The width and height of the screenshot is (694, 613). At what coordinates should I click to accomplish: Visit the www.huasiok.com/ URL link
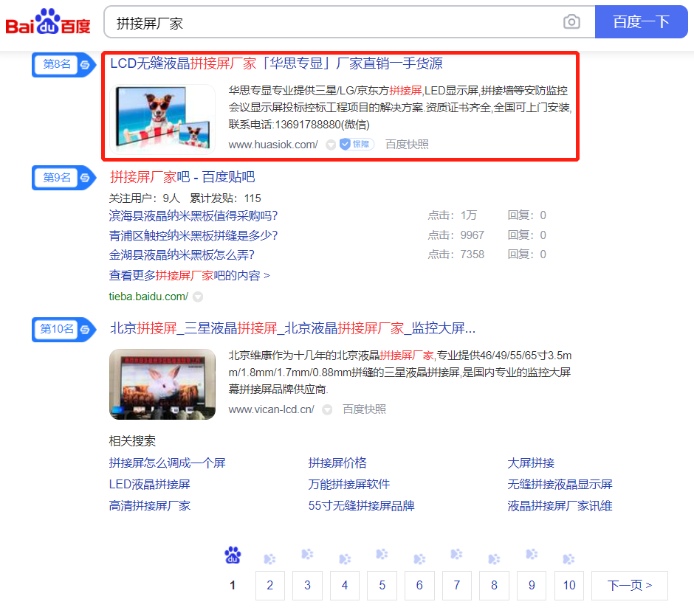273,145
